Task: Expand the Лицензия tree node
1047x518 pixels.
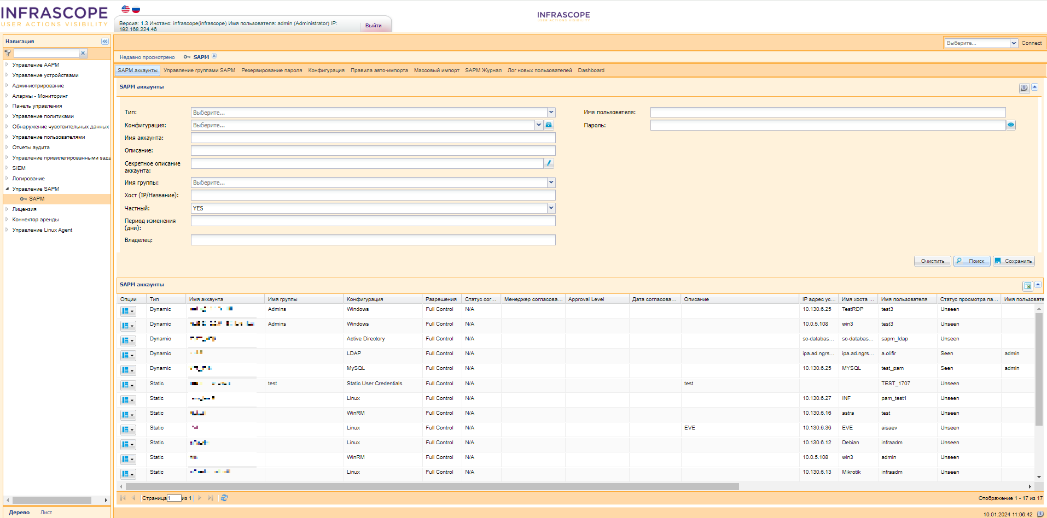Action: pyautogui.click(x=7, y=209)
